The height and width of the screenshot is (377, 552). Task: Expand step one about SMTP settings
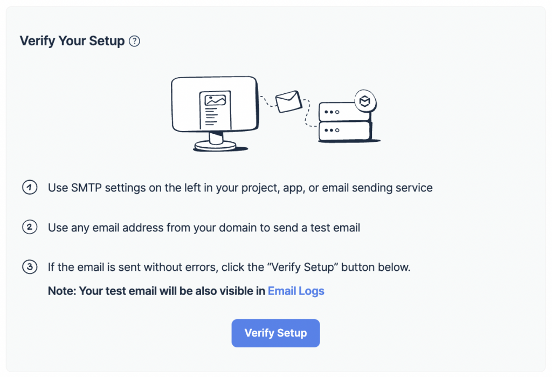coord(239,188)
